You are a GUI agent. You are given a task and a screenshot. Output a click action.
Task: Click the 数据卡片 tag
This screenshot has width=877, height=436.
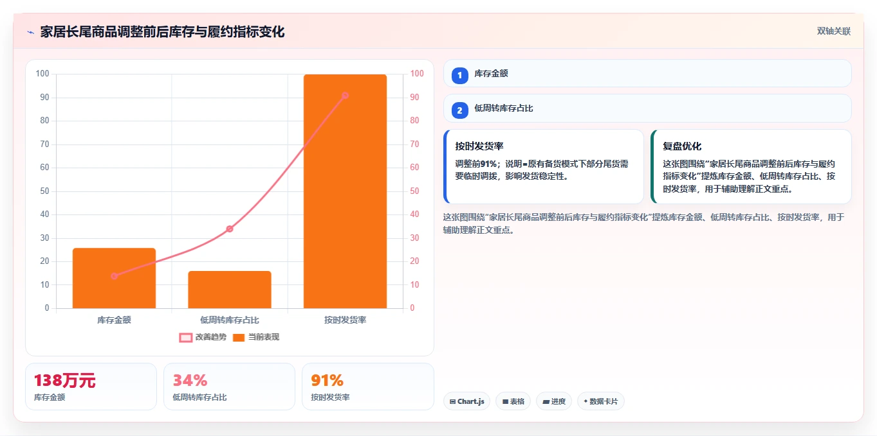click(600, 401)
